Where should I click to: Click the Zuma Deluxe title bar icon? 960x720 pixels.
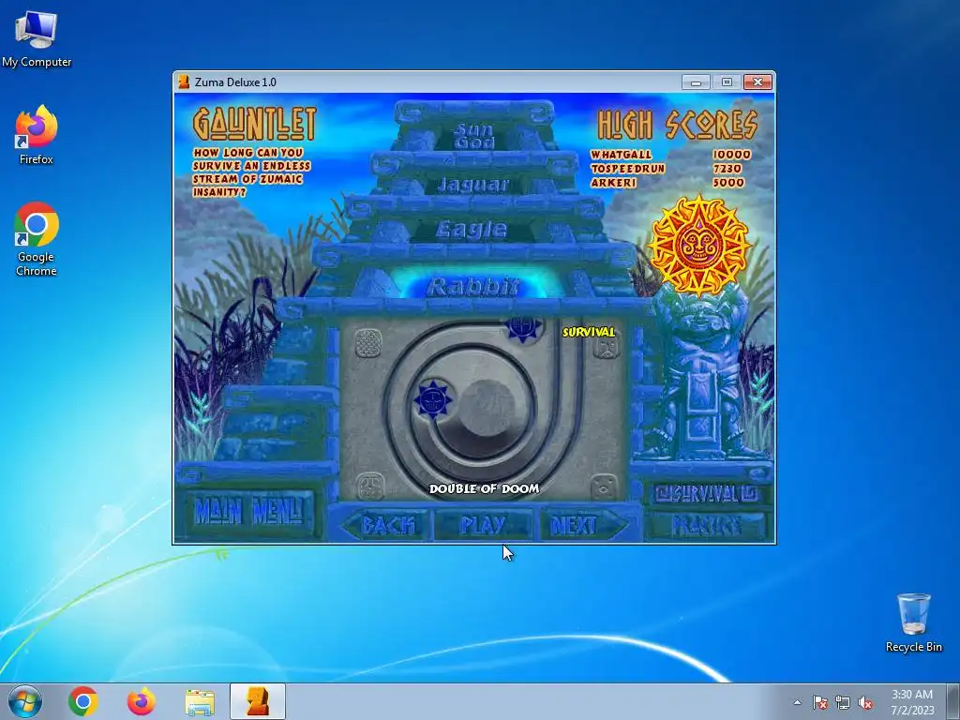(x=183, y=82)
